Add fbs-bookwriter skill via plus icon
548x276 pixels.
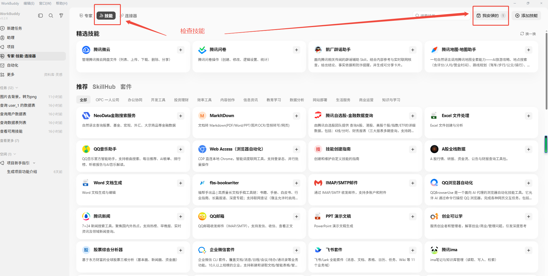pyautogui.click(x=297, y=183)
